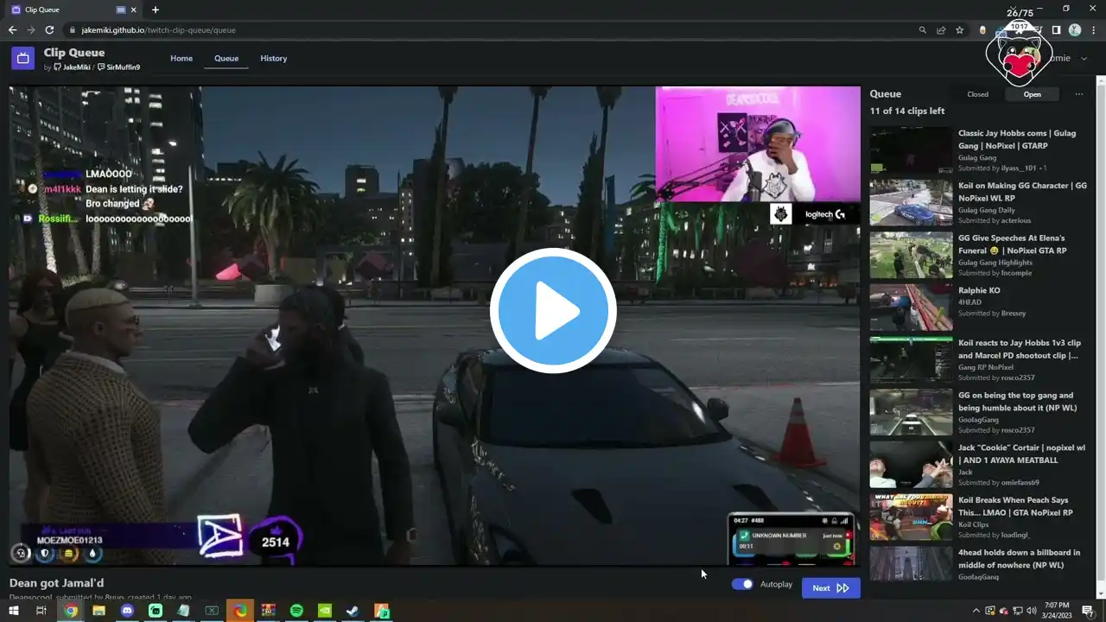The width and height of the screenshot is (1106, 622).
Task: Open the Home tab
Action: [181, 59]
